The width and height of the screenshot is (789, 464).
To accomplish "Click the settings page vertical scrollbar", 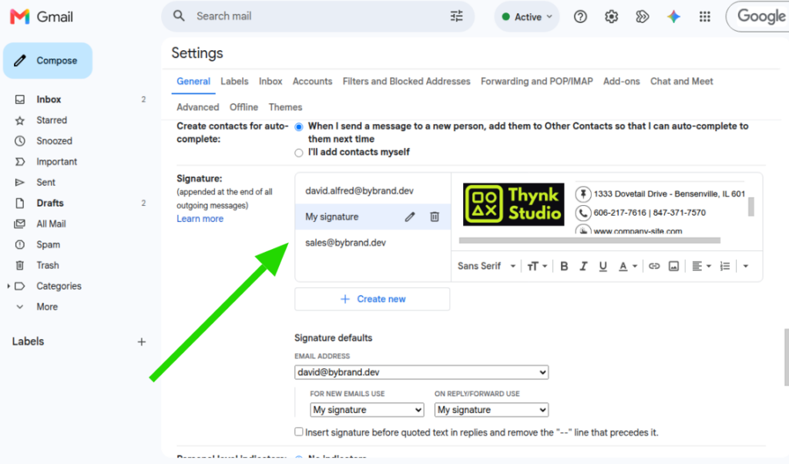I will coord(786,358).
